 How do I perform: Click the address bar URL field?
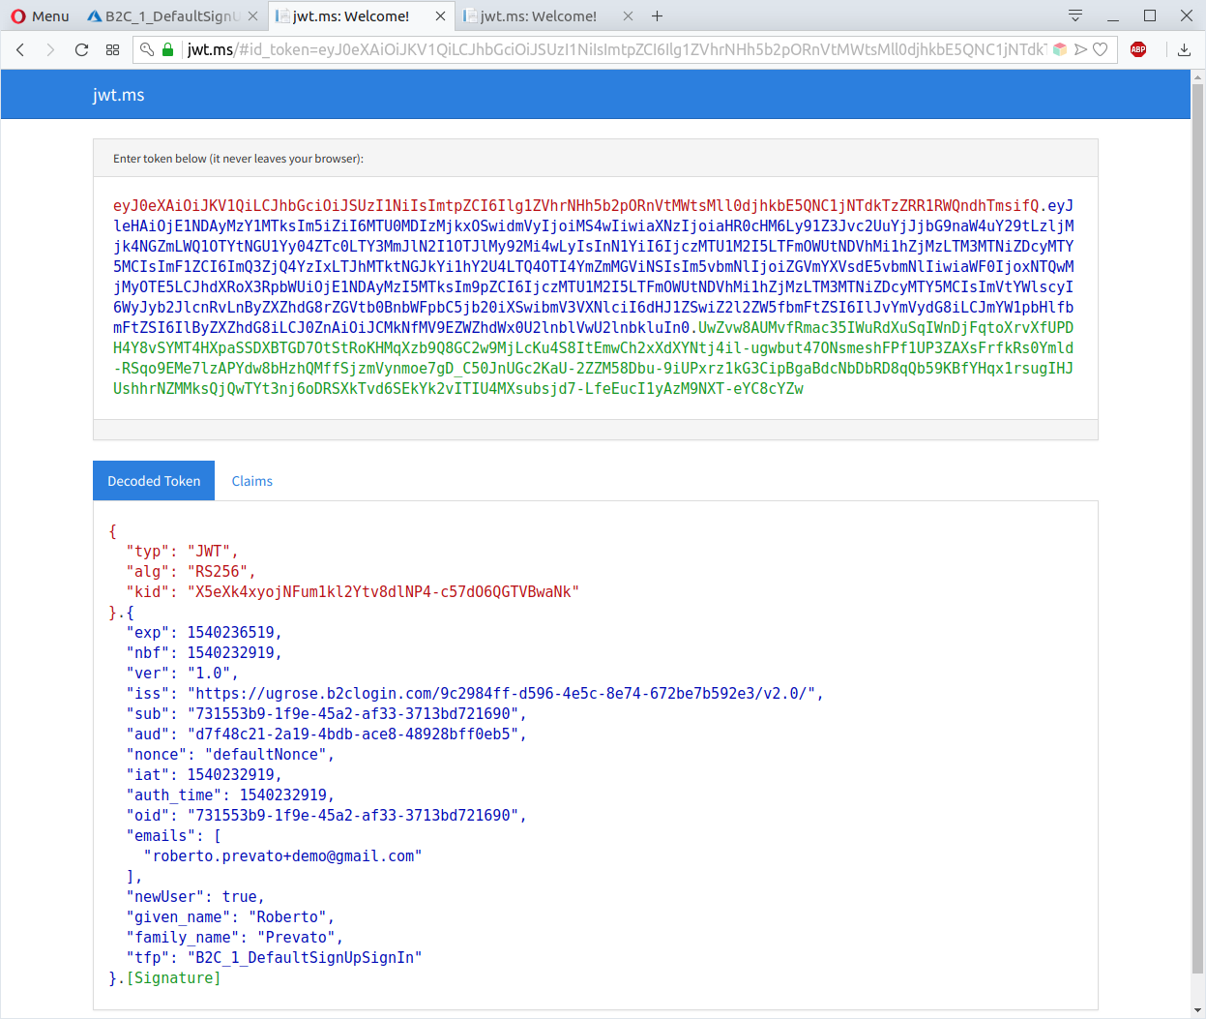coord(616,49)
